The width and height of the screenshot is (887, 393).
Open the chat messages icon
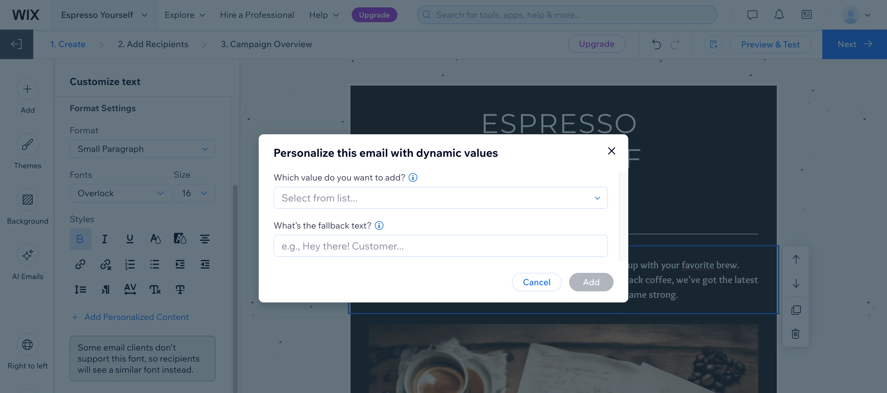coord(752,15)
